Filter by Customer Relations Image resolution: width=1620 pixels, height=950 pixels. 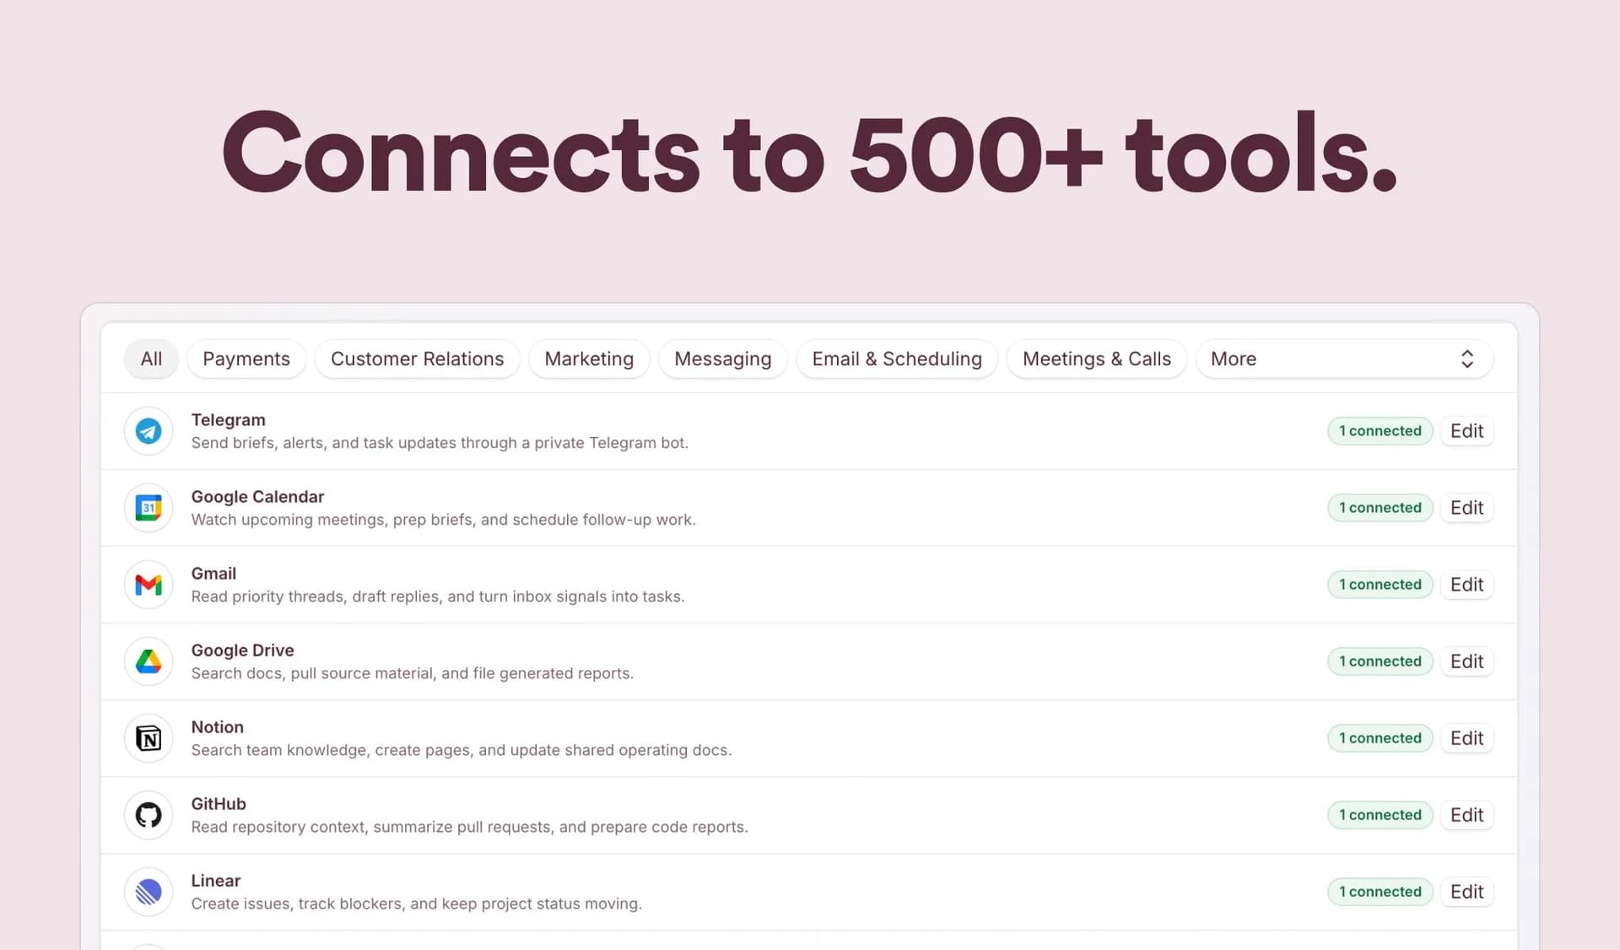click(417, 359)
